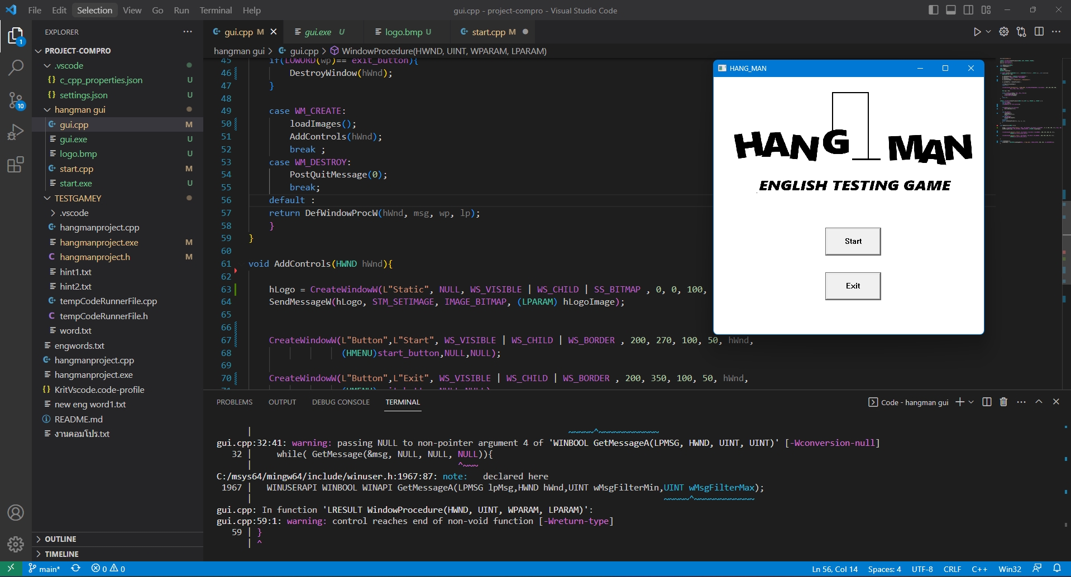The image size is (1071, 577).
Task: Switch to the DEBUG CONSOLE tab
Action: [x=341, y=402]
